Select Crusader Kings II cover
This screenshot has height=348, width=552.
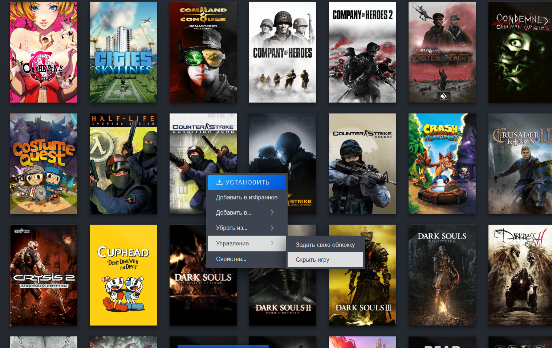tap(520, 163)
